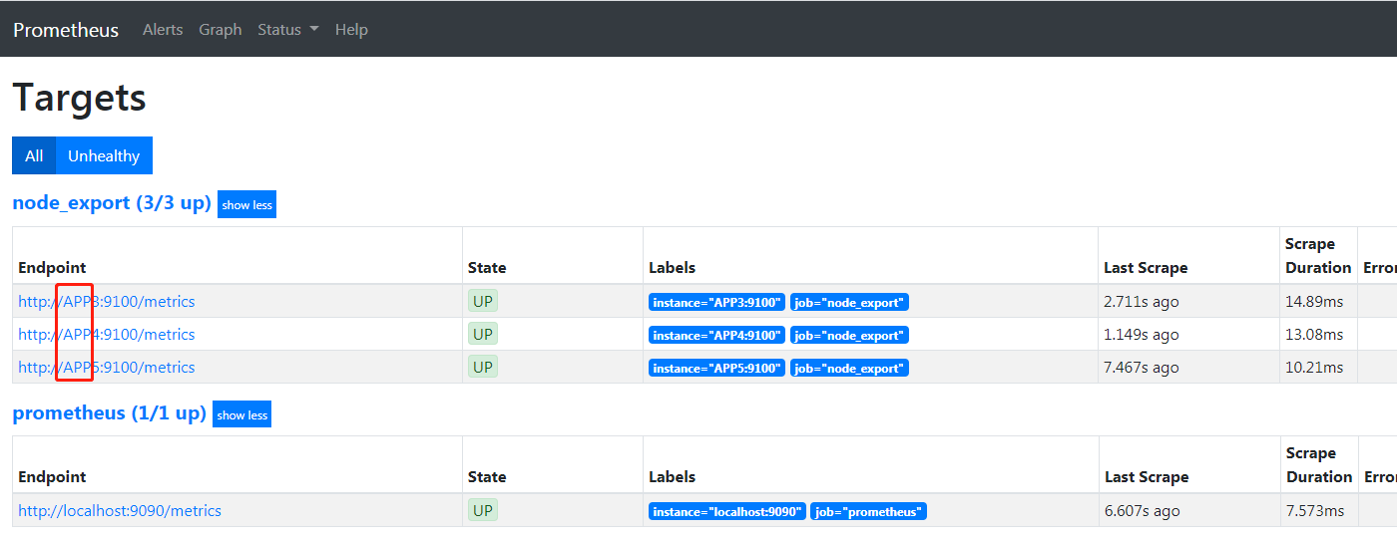This screenshot has height=540, width=1397.
Task: Click the 7.573ms scrape duration value
Action: [x=1314, y=510]
